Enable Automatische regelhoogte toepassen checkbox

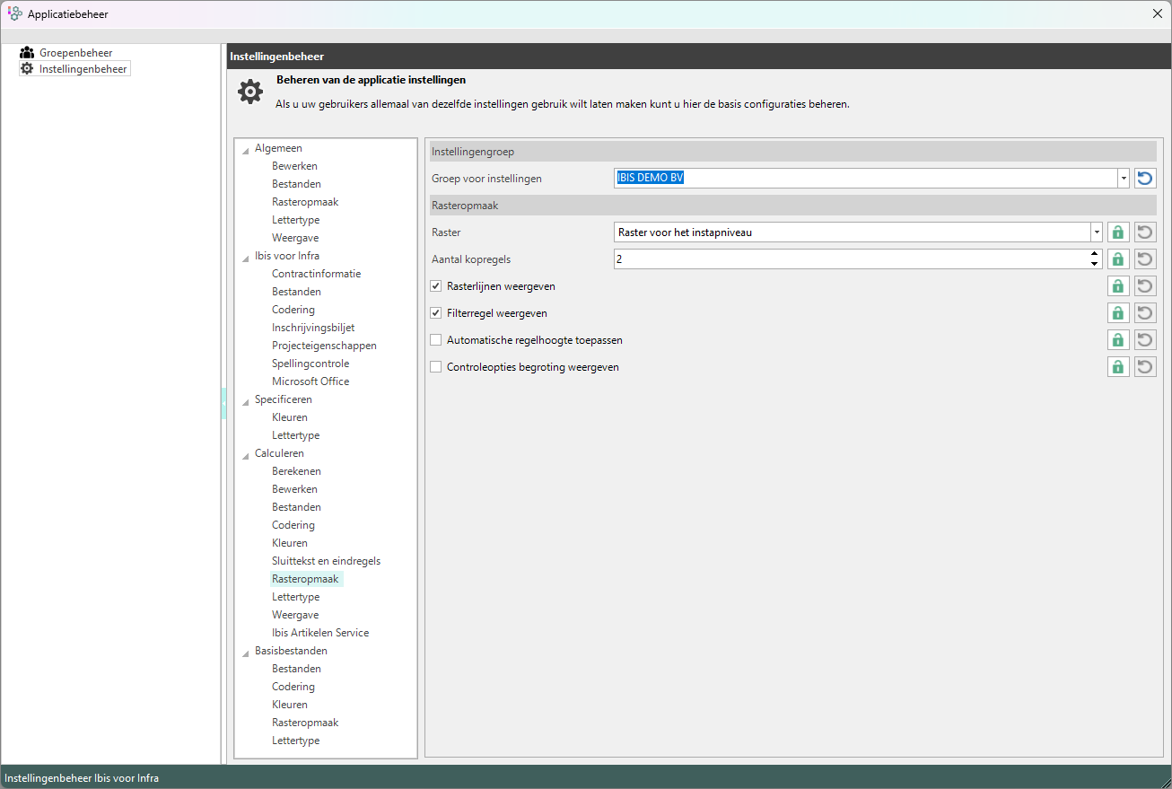[436, 340]
